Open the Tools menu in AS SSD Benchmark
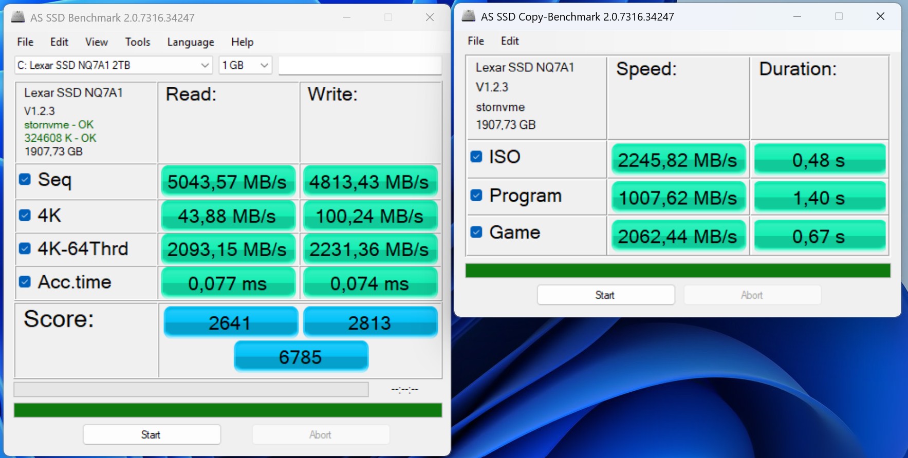This screenshot has height=458, width=908. (x=137, y=42)
